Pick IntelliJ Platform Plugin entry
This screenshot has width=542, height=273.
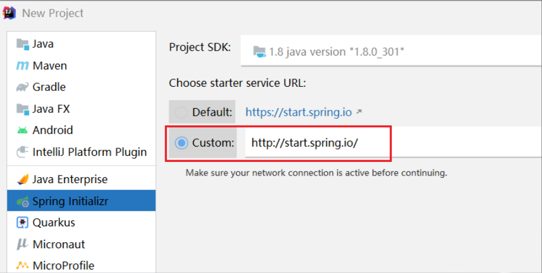point(81,152)
